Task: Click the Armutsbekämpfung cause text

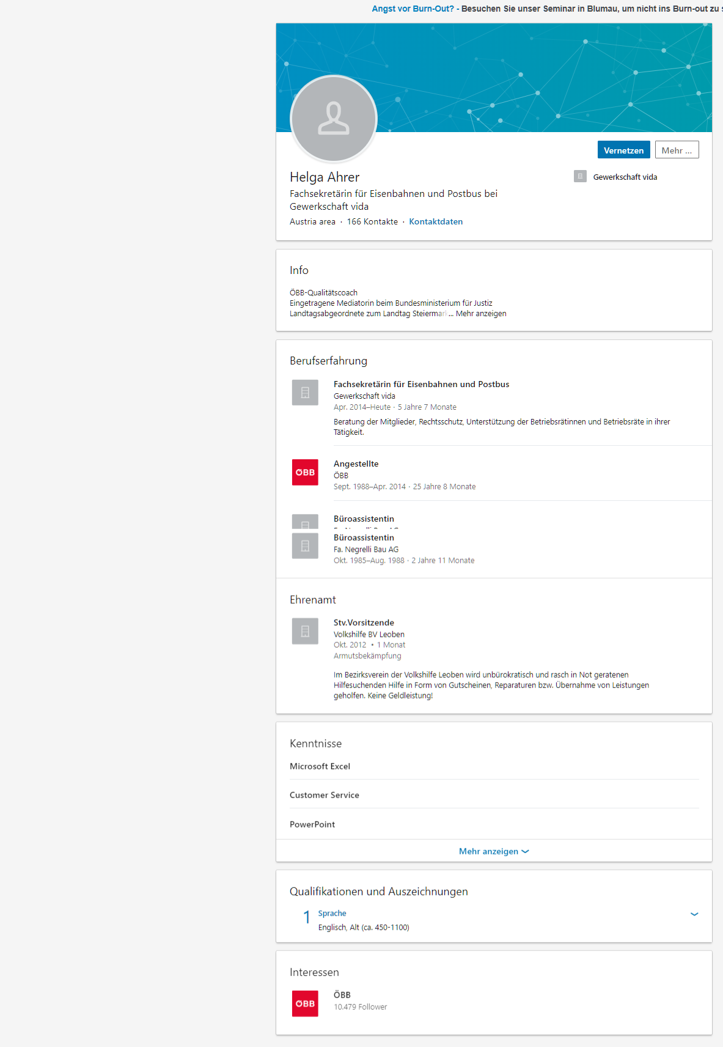Action: click(x=367, y=656)
